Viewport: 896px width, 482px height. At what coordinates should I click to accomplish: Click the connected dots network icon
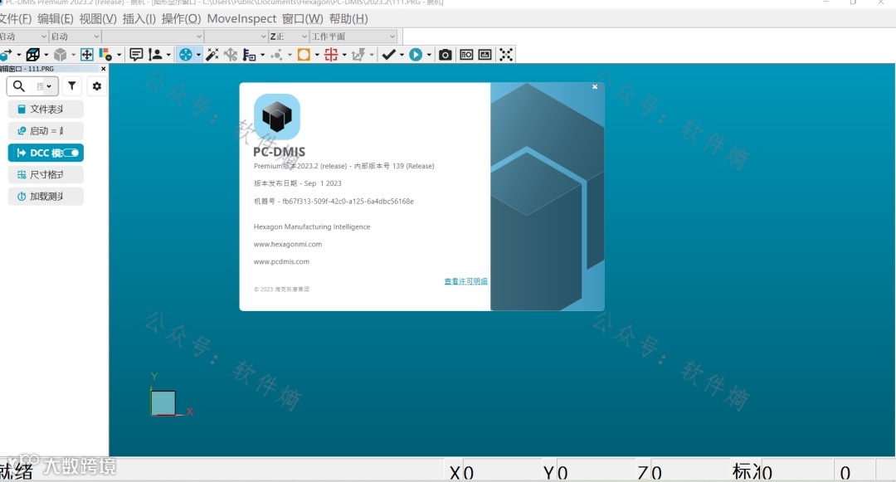[x=506, y=55]
